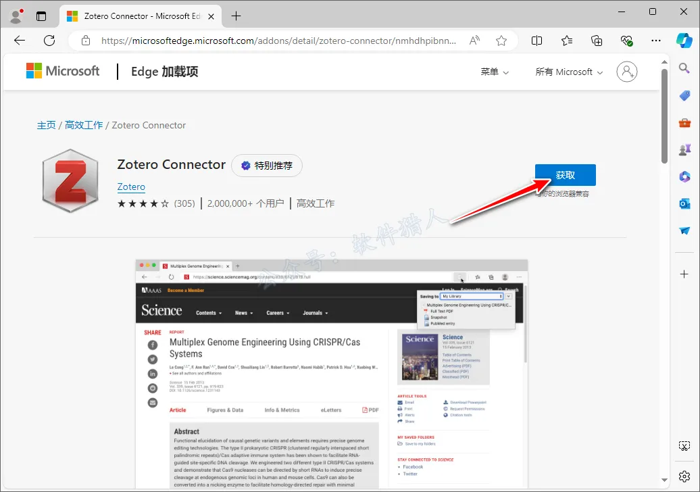This screenshot has height=492, width=700.
Task: Click the Zotero Connector logo icon
Action: pos(70,180)
